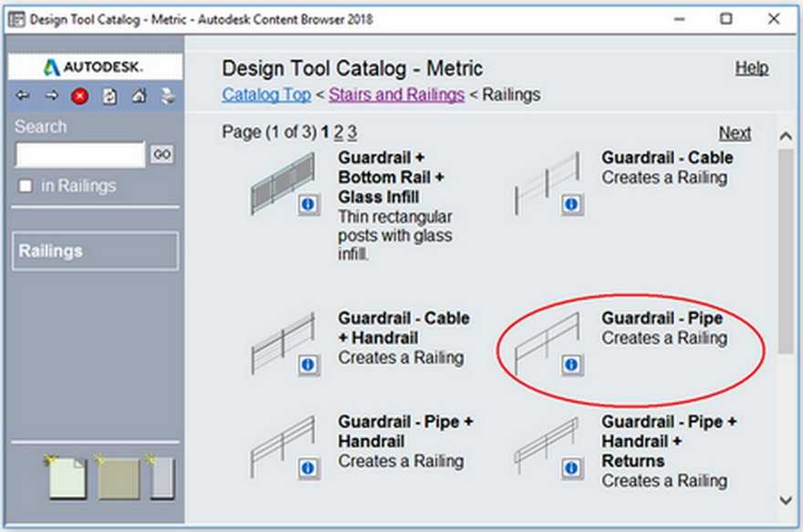
Task: Click the Search input field
Action: click(x=80, y=154)
